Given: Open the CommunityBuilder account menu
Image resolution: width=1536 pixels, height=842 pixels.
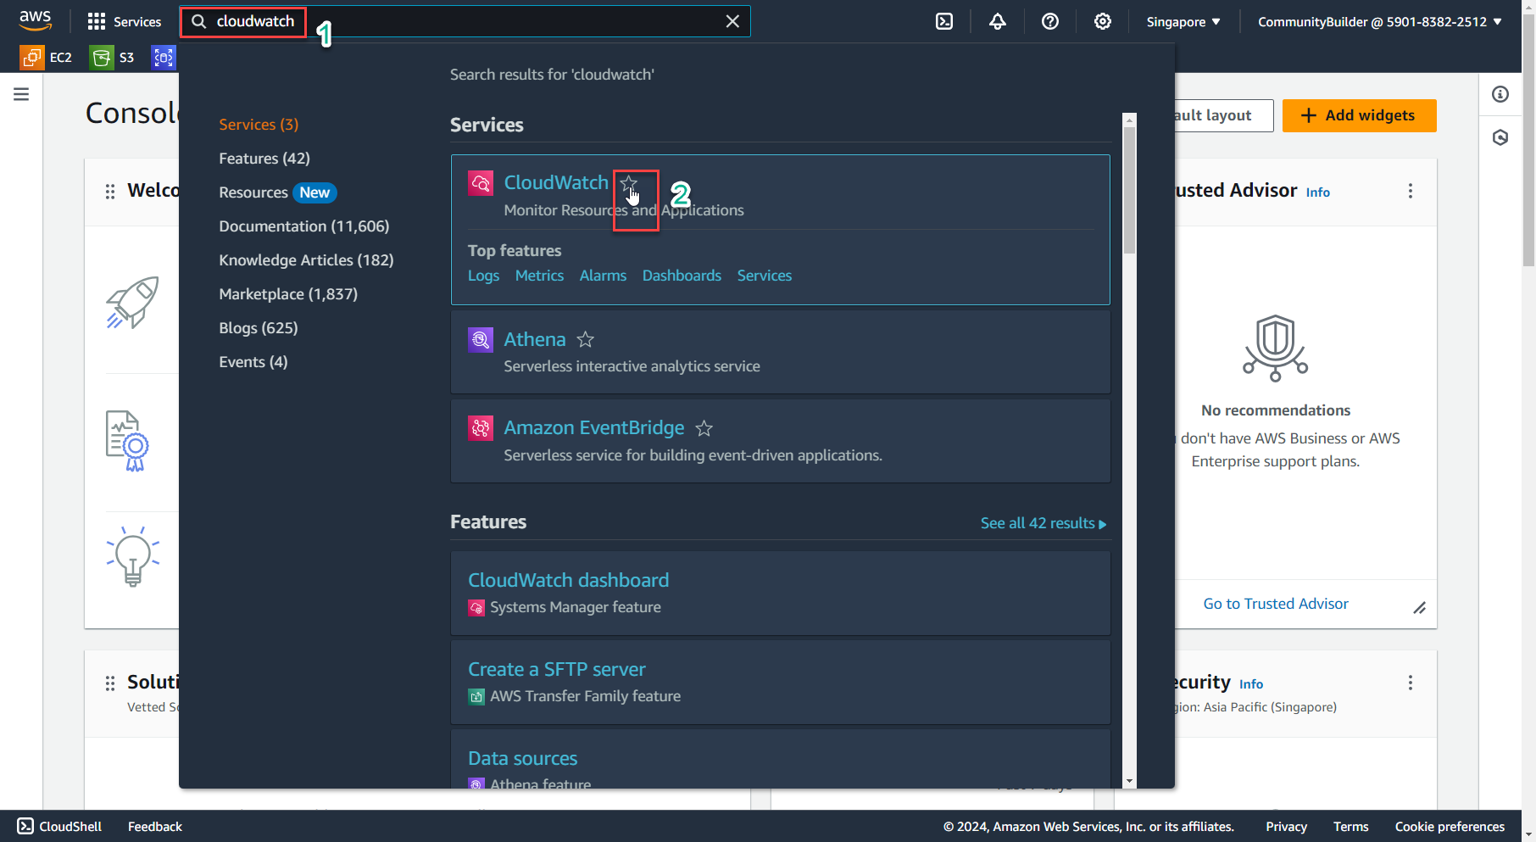Looking at the screenshot, I should click(1379, 22).
